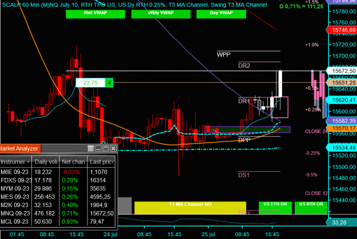
Task: Click the tan 15651,25 entry price marker
Action: point(342,83)
